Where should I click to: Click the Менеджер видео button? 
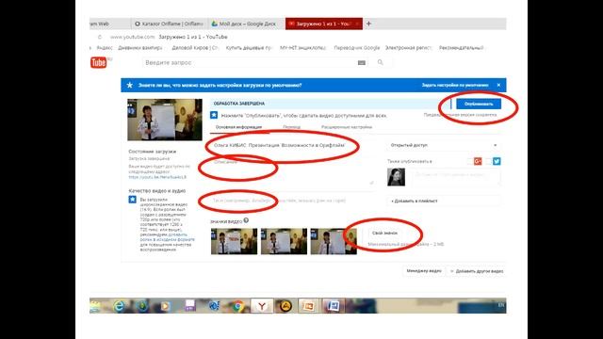424,271
